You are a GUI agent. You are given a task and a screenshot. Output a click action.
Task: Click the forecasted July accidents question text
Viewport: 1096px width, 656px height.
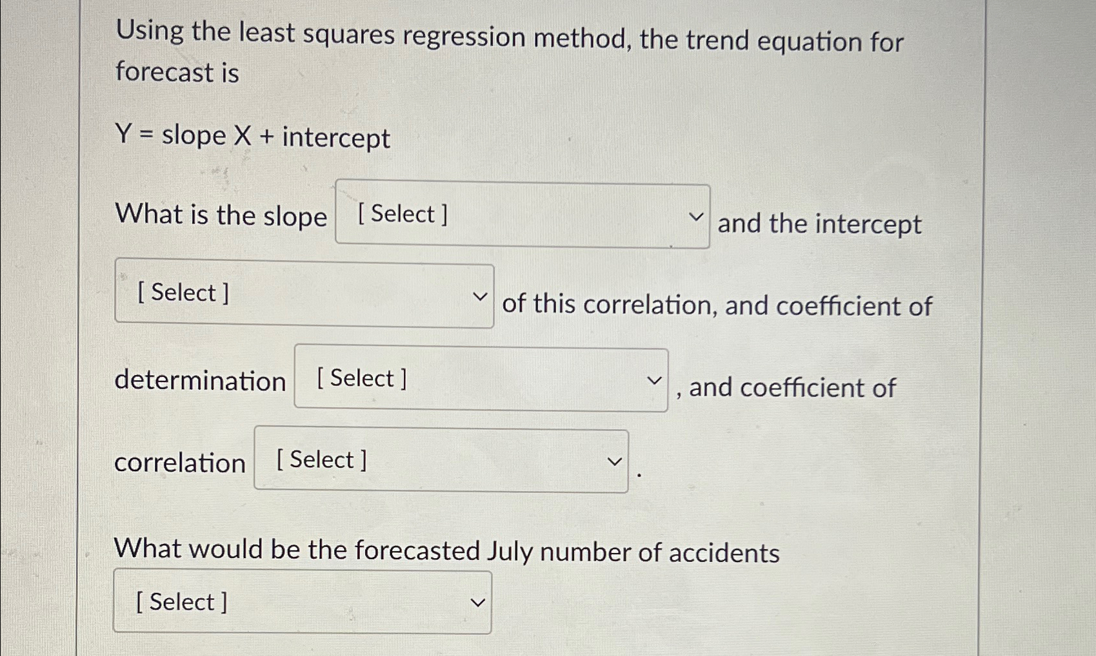click(446, 550)
